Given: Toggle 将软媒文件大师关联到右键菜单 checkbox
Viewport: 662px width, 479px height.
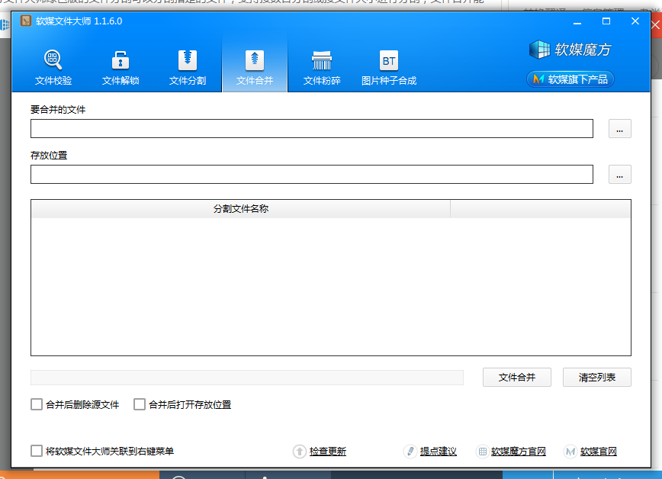Looking at the screenshot, I should pos(37,452).
